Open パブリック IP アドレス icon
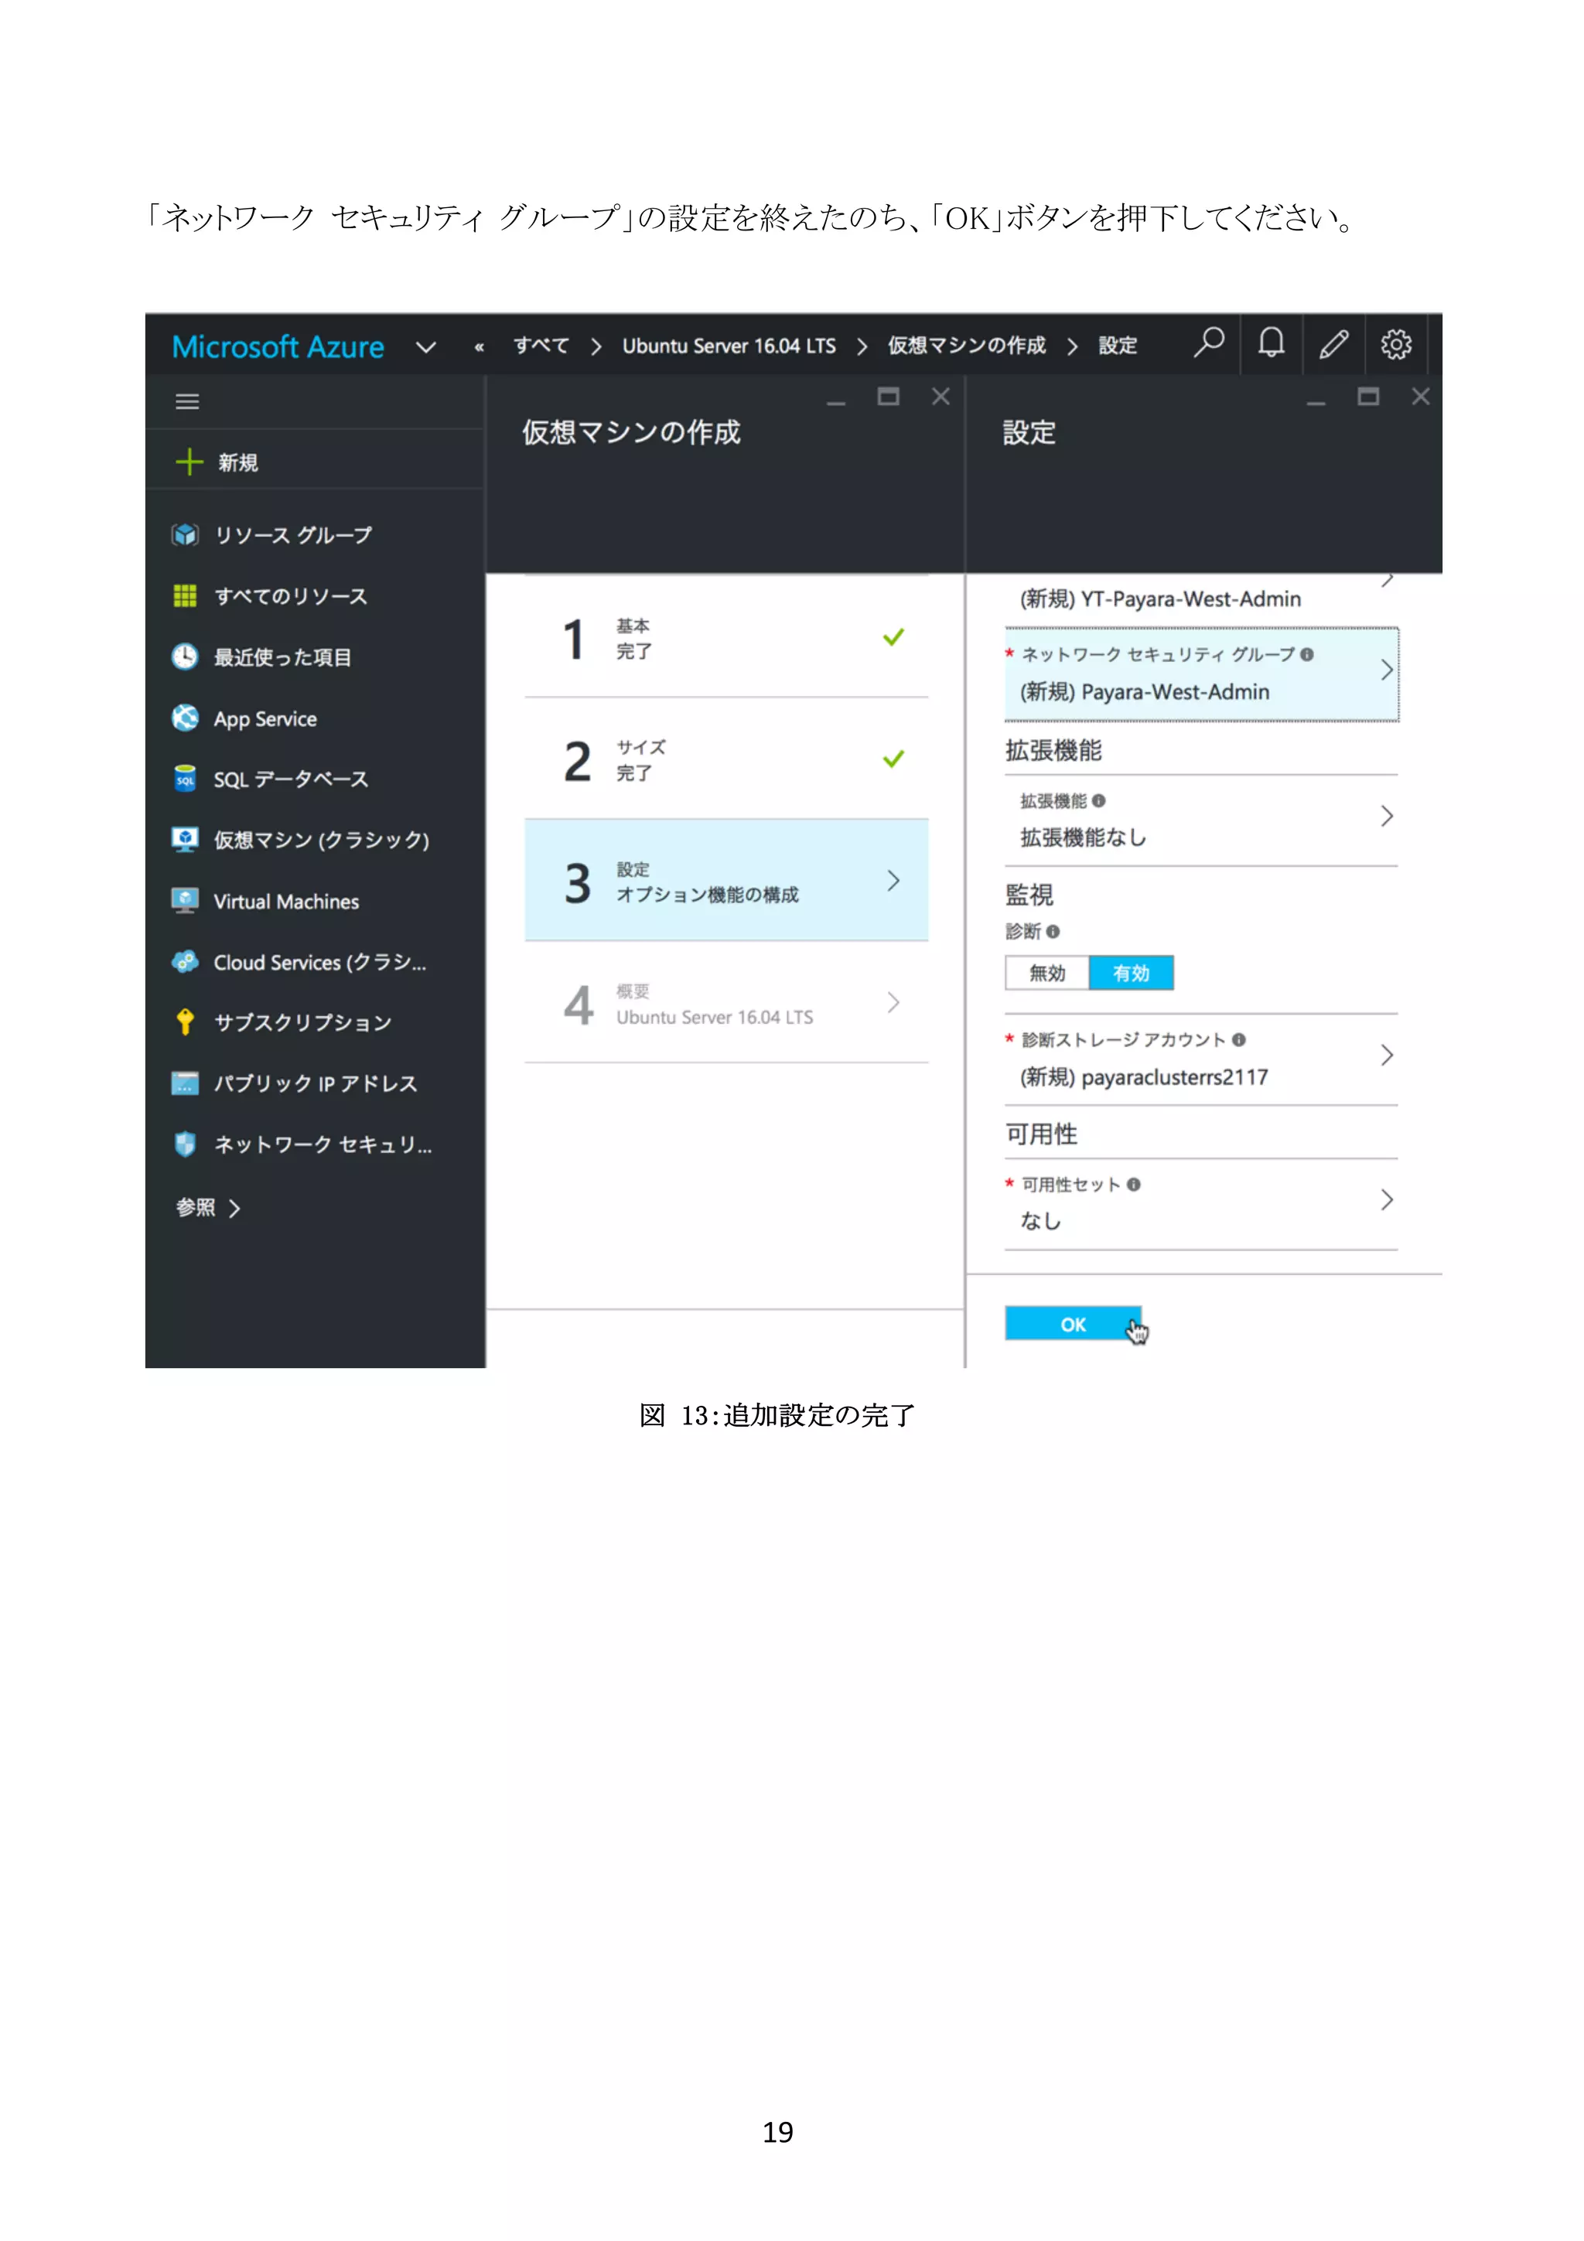This screenshot has height=2241, width=1584. point(184,1083)
